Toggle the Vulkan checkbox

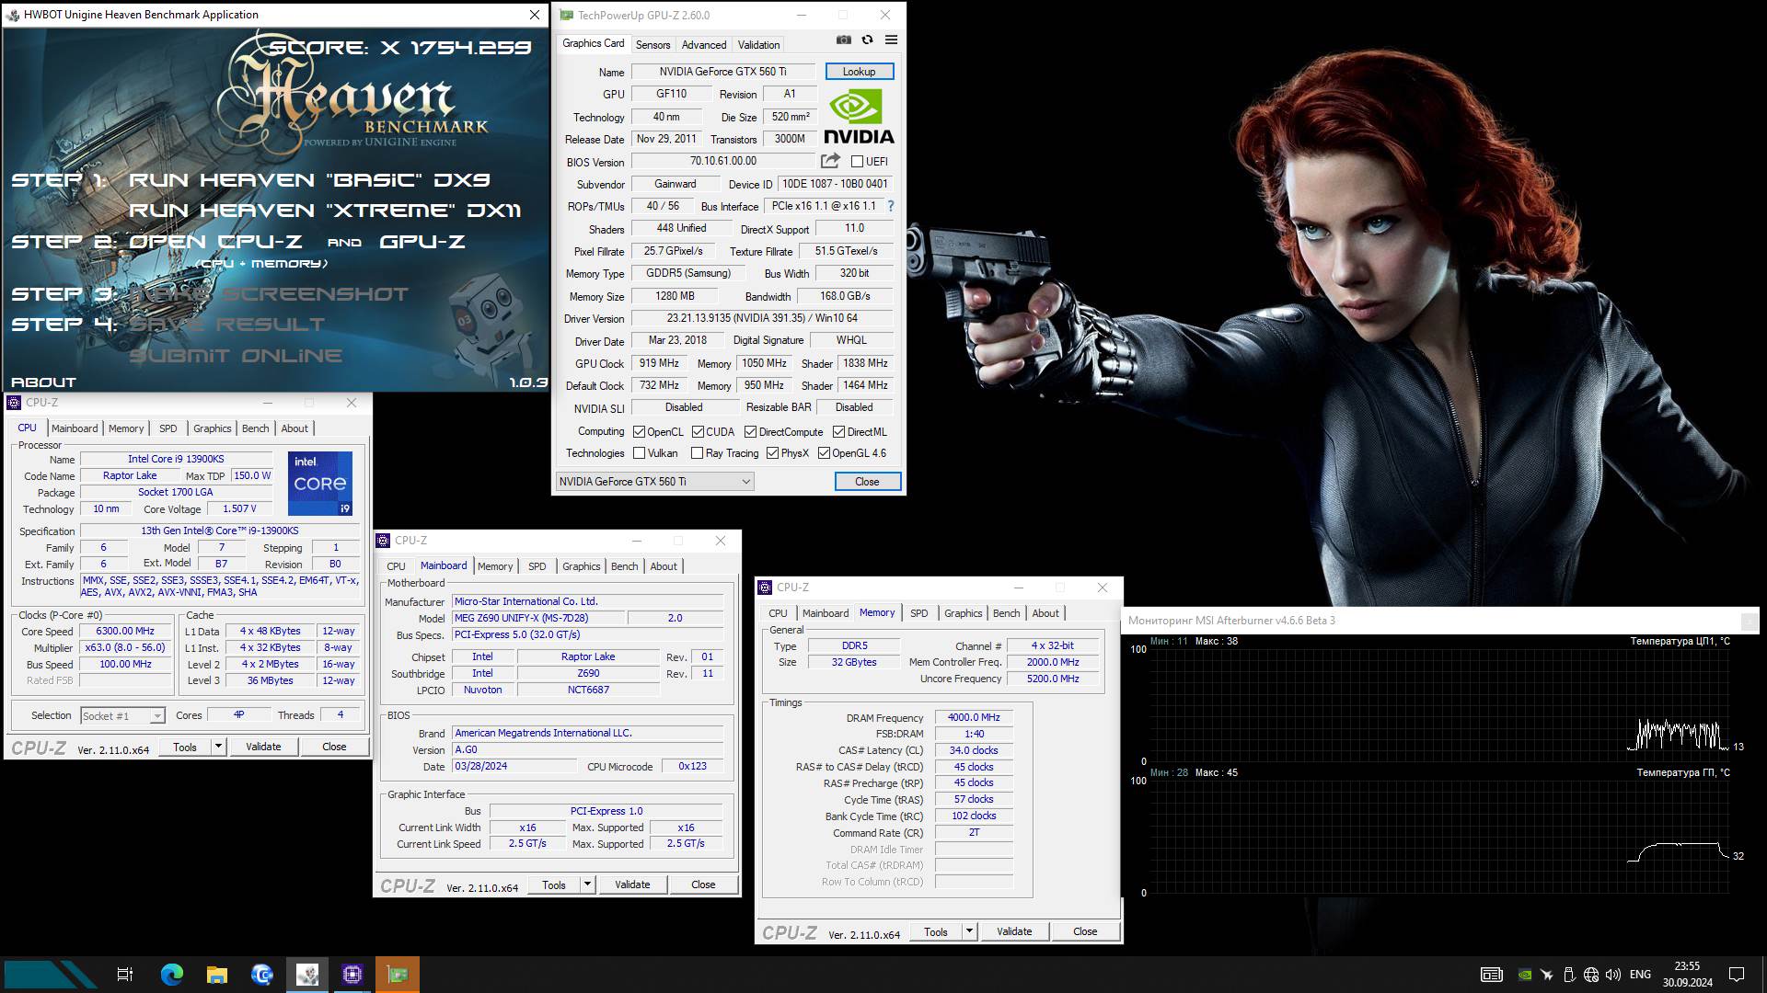pyautogui.click(x=639, y=453)
